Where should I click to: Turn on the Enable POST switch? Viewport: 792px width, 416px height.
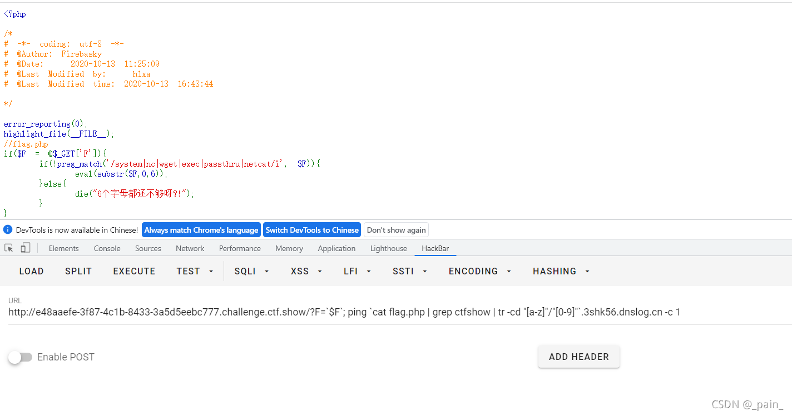pos(21,357)
